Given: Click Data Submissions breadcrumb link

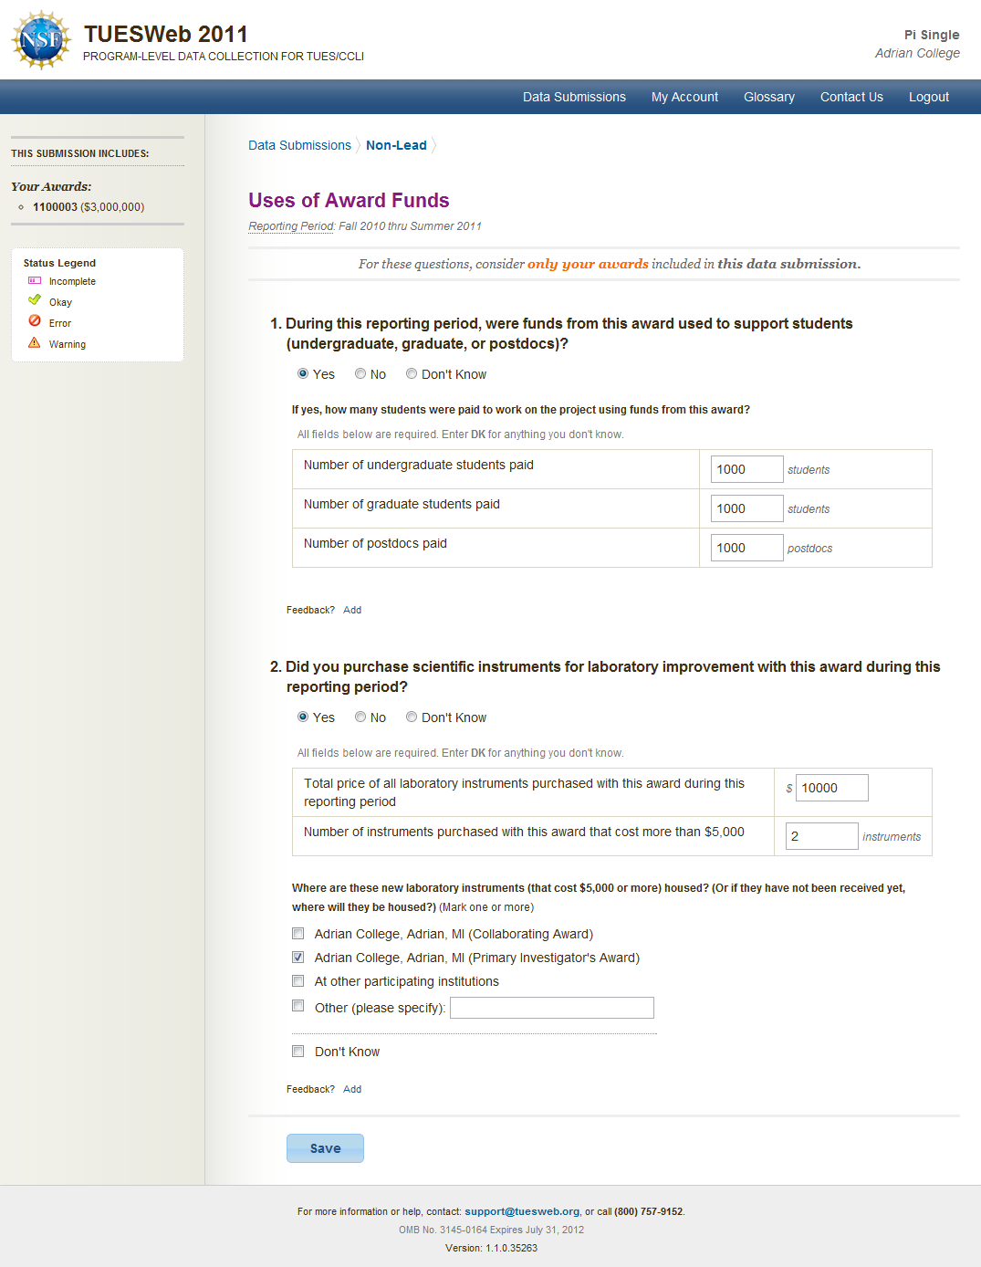Looking at the screenshot, I should pos(299,145).
